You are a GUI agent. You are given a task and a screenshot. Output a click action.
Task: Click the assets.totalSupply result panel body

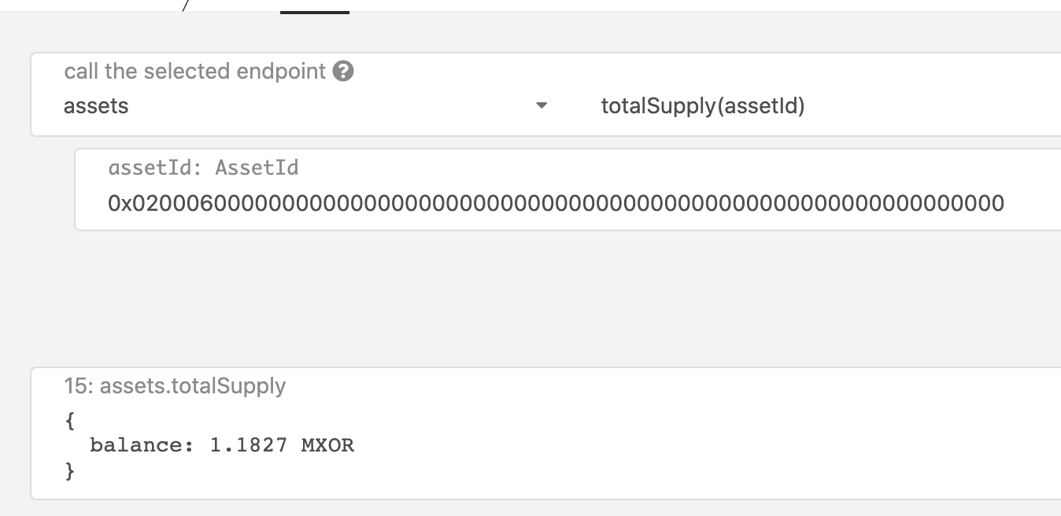tap(545, 433)
